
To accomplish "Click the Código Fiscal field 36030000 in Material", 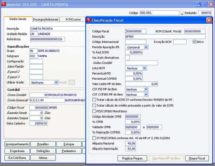I will (39, 107).
